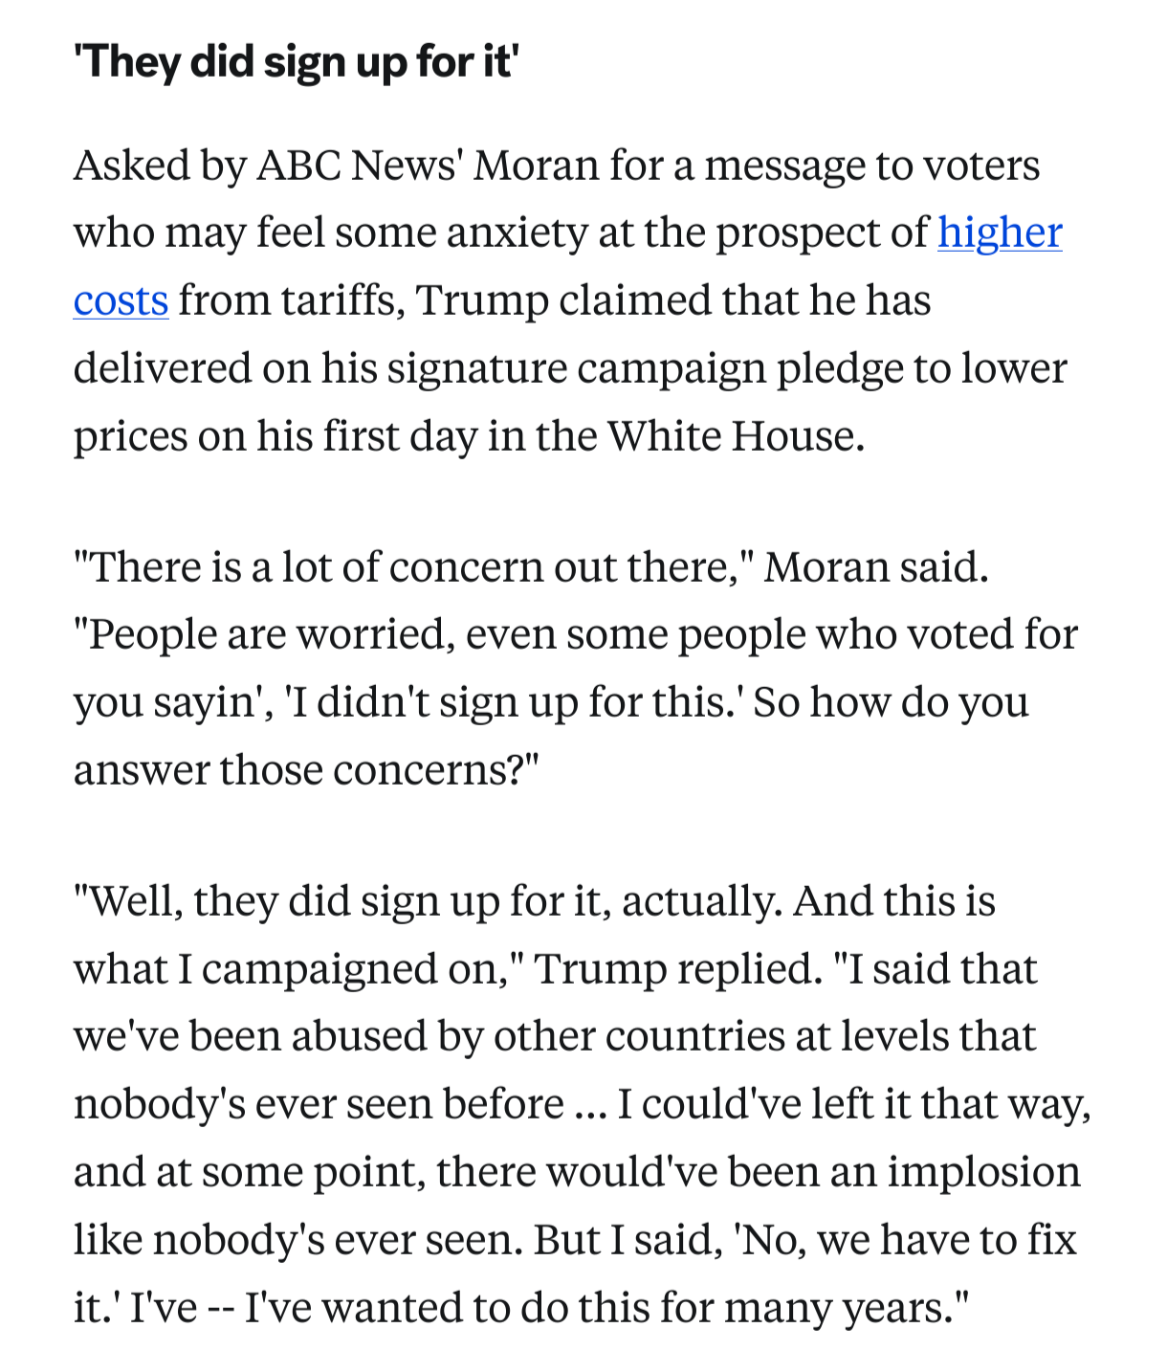
Task: Click the paragraph starting "Asked by ABC News'"
Action: (570, 300)
